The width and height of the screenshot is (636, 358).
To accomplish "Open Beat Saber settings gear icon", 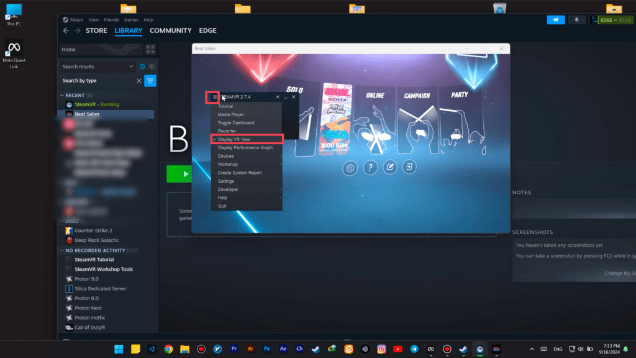I will [x=351, y=168].
